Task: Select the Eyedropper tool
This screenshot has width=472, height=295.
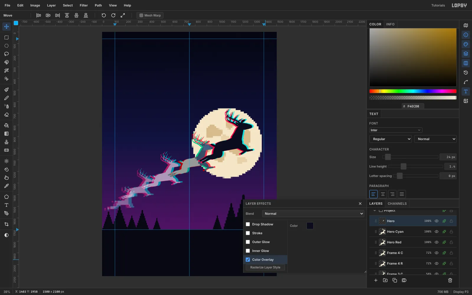Action: [6, 186]
